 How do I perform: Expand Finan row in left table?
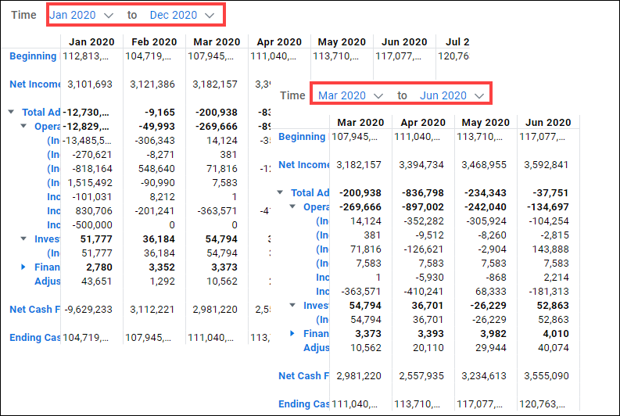(23, 267)
